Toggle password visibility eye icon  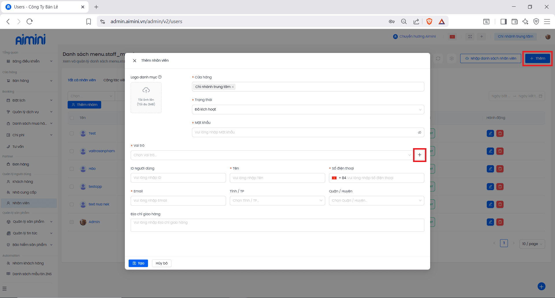(x=419, y=133)
